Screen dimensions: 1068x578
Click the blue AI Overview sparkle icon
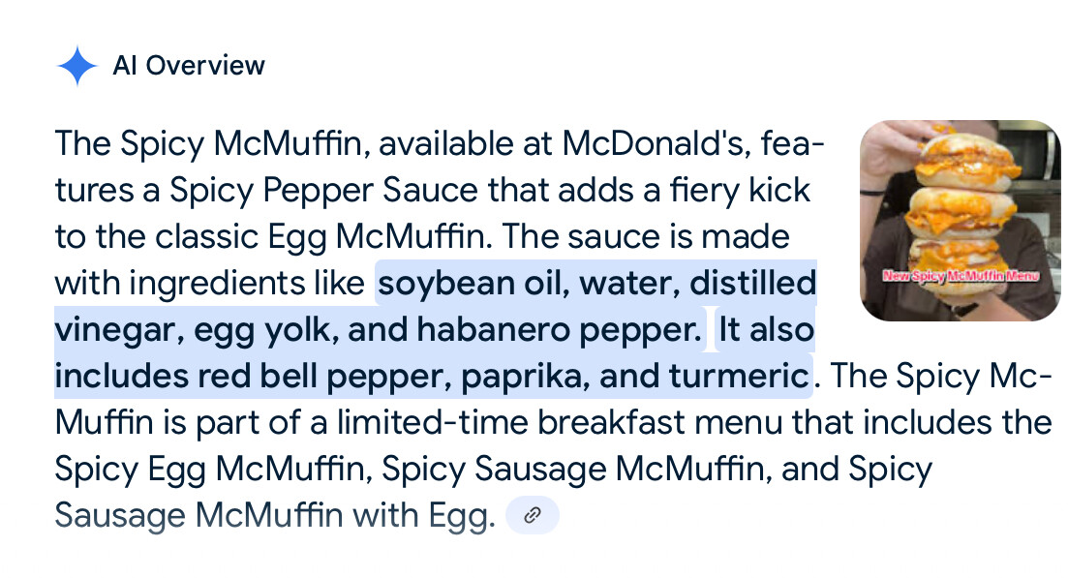tap(76, 66)
